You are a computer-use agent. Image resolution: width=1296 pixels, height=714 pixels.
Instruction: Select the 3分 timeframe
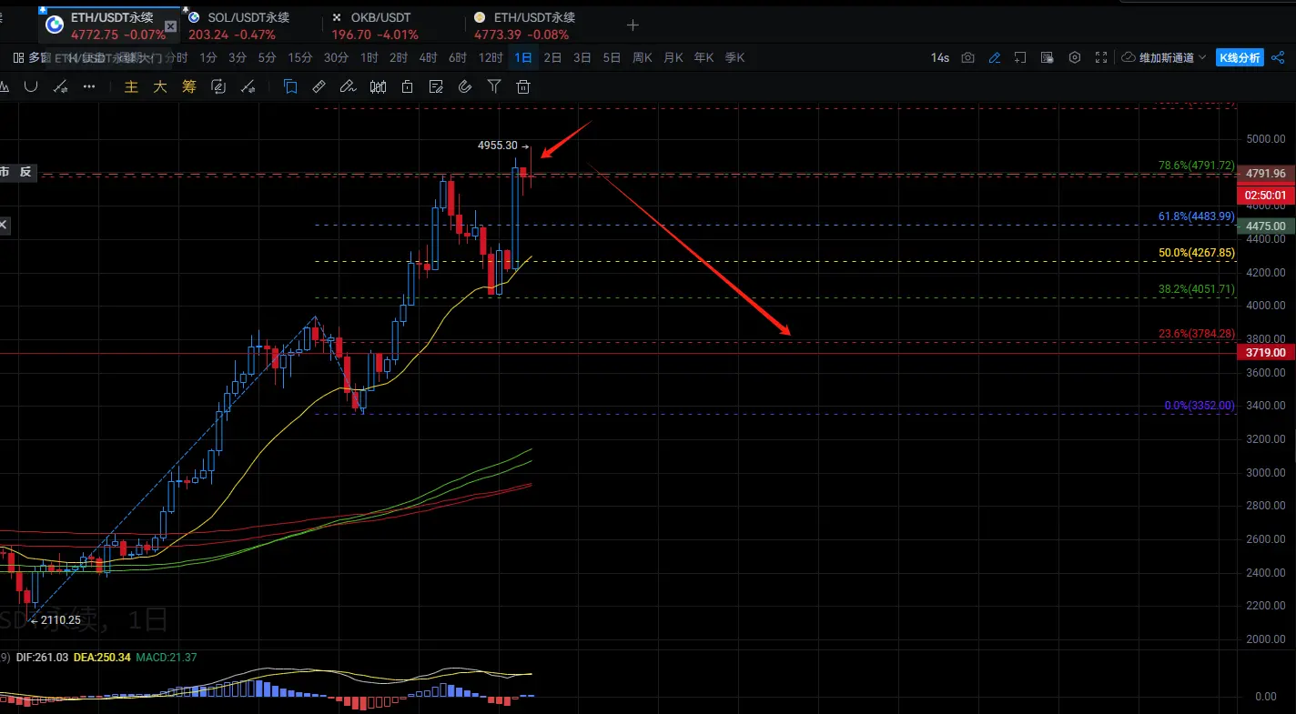coord(238,57)
